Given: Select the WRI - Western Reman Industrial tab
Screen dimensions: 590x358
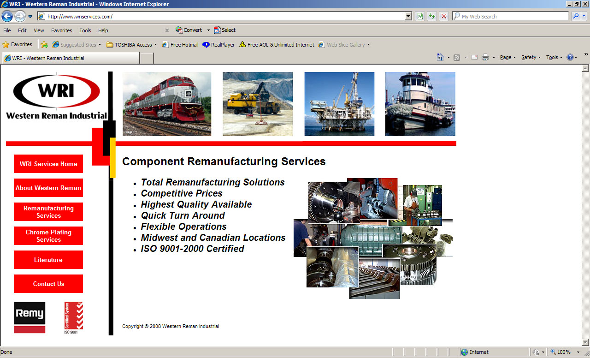Looking at the screenshot, I should point(69,58).
